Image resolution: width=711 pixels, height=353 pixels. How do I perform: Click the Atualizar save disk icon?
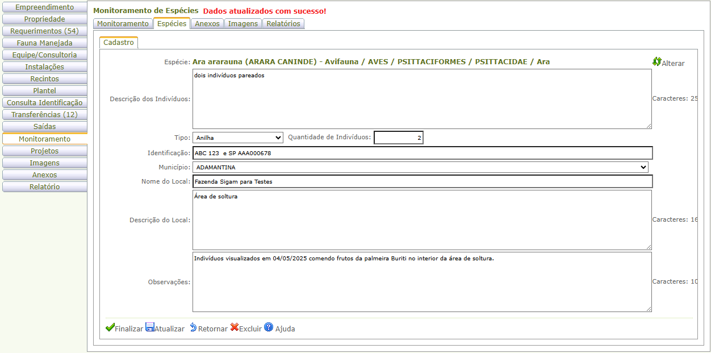pos(150,327)
